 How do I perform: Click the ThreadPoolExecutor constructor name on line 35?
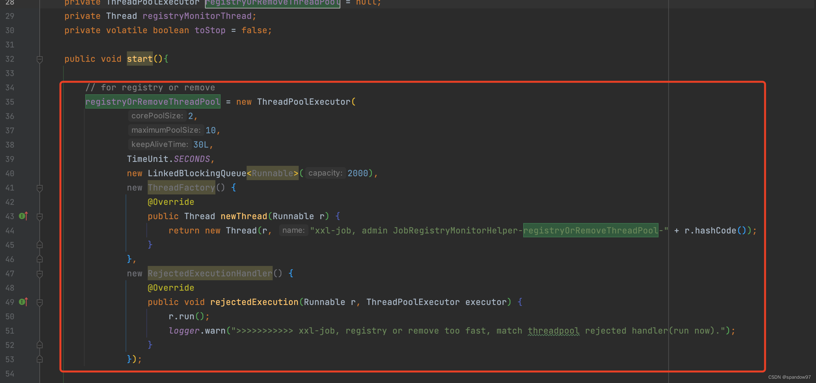pyautogui.click(x=303, y=102)
